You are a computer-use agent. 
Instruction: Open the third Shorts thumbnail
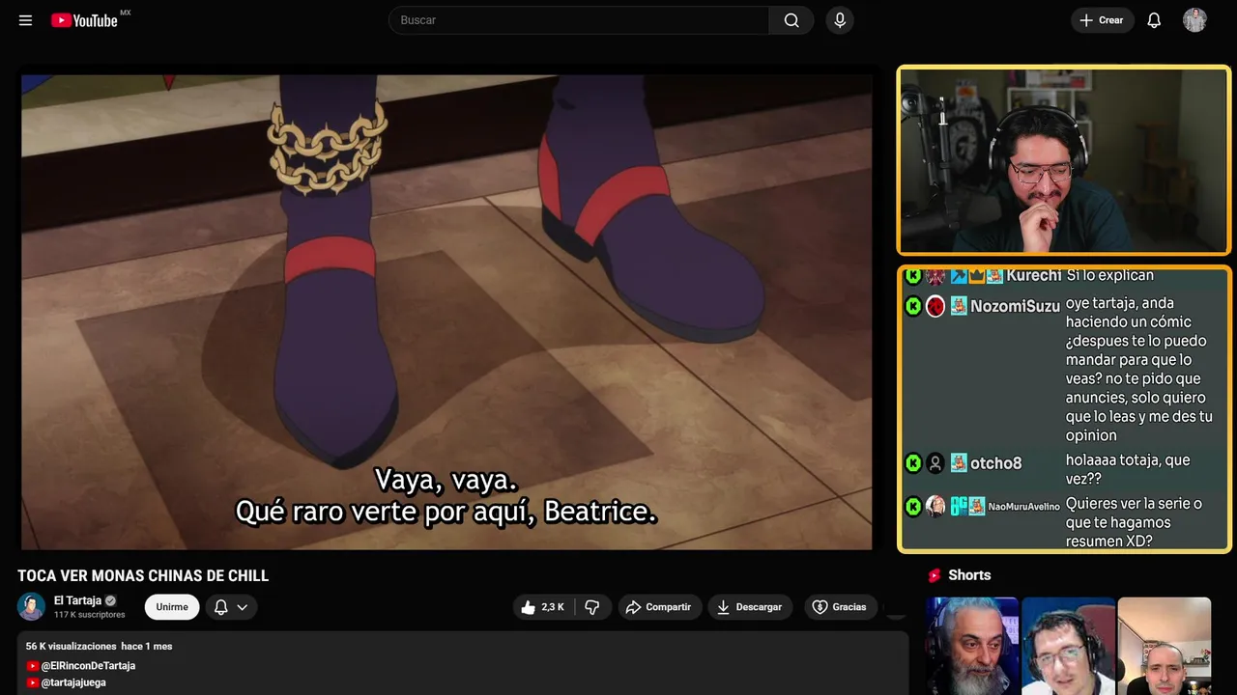tap(1164, 646)
